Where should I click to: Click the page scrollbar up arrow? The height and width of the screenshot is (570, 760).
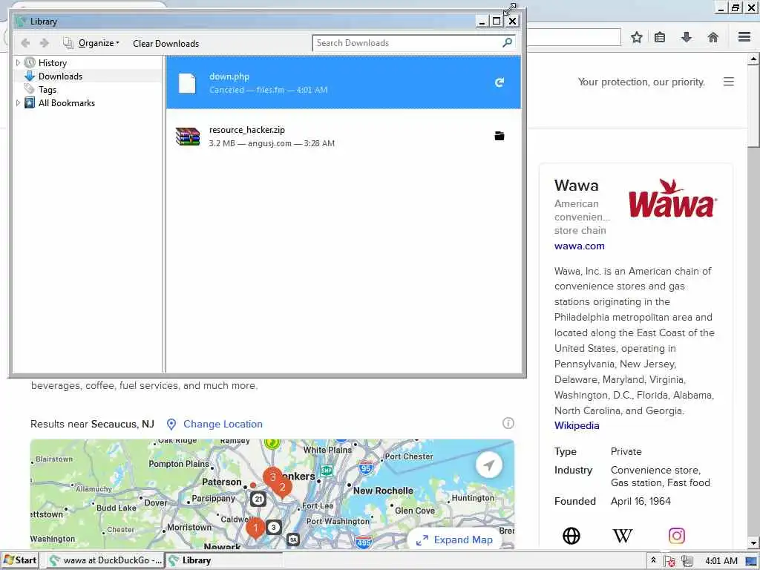point(753,59)
